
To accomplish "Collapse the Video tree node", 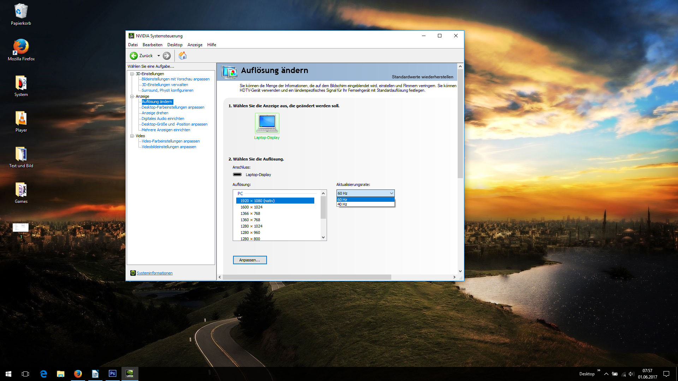I will (132, 136).
